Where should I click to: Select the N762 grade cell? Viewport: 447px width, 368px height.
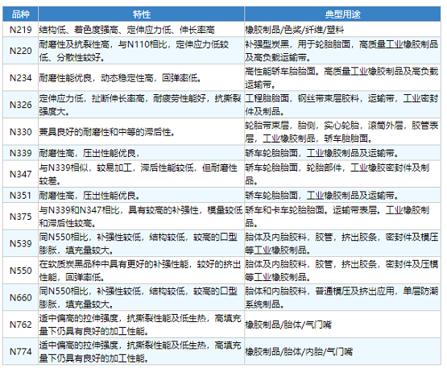click(x=20, y=325)
